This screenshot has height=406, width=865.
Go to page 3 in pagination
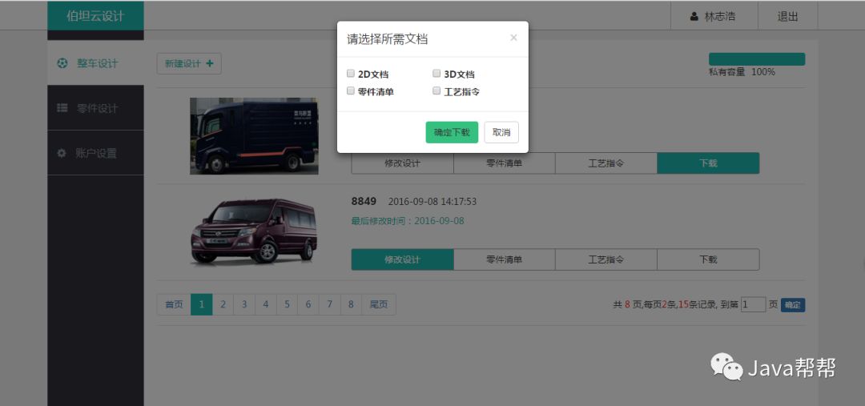pyautogui.click(x=244, y=304)
